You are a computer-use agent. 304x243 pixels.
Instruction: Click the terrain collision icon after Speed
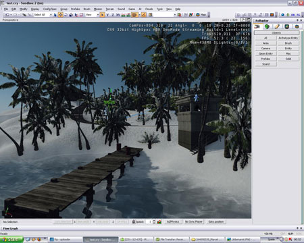pyautogui.click(x=159, y=222)
